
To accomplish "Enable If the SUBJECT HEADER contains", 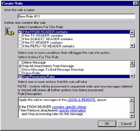I will (20, 39).
